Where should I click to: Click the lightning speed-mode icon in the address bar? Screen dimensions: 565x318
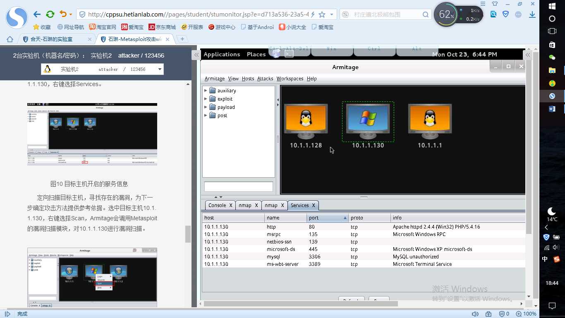coord(313,14)
